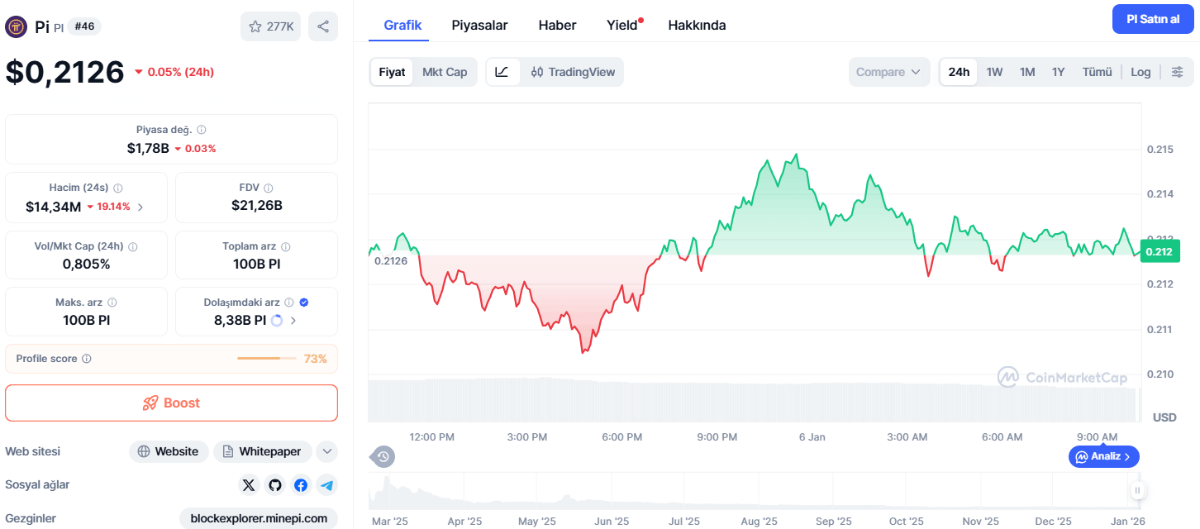Open the Telegram social icon
This screenshot has width=1200, height=529.
[x=327, y=485]
